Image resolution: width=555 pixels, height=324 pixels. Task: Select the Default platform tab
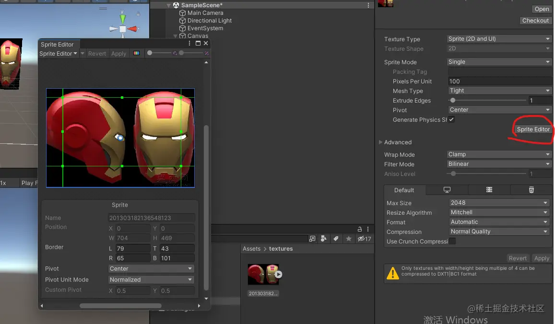[x=404, y=190]
